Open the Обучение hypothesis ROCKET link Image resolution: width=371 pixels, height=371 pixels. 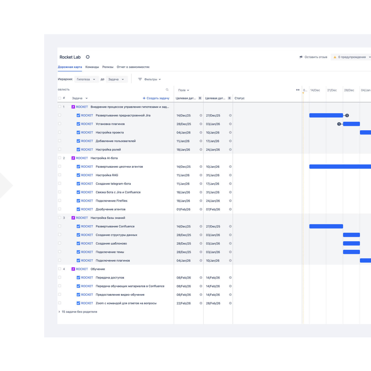pyautogui.click(x=82, y=269)
